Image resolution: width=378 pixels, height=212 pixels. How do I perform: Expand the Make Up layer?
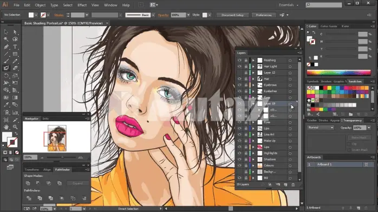click(253, 141)
